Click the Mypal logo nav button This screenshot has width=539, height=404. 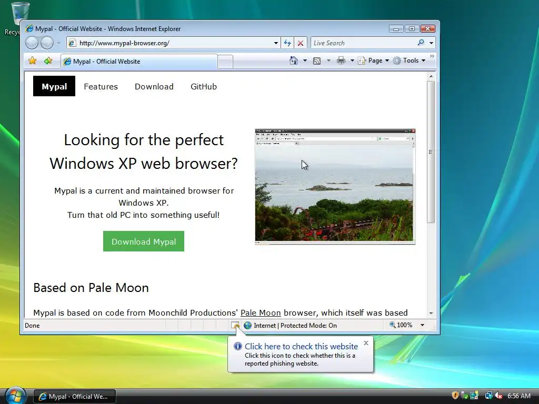pyautogui.click(x=54, y=86)
